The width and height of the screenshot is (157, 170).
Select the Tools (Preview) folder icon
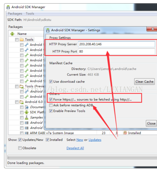click(x=22, y=87)
